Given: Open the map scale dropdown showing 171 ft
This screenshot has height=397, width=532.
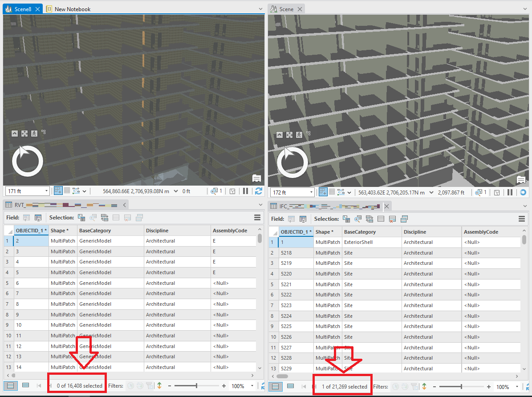Looking at the screenshot, I should point(46,191).
